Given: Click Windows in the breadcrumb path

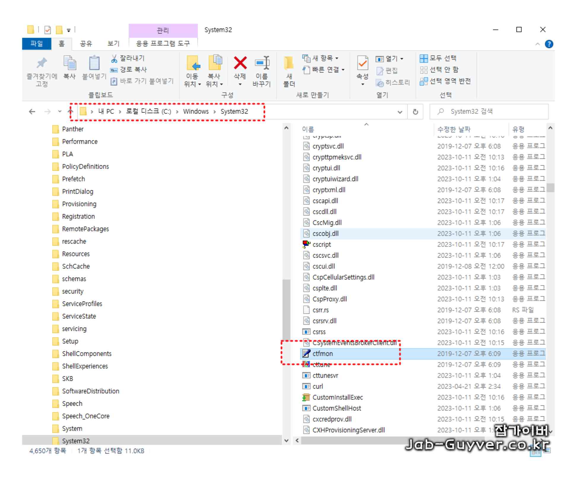Looking at the screenshot, I should [196, 112].
